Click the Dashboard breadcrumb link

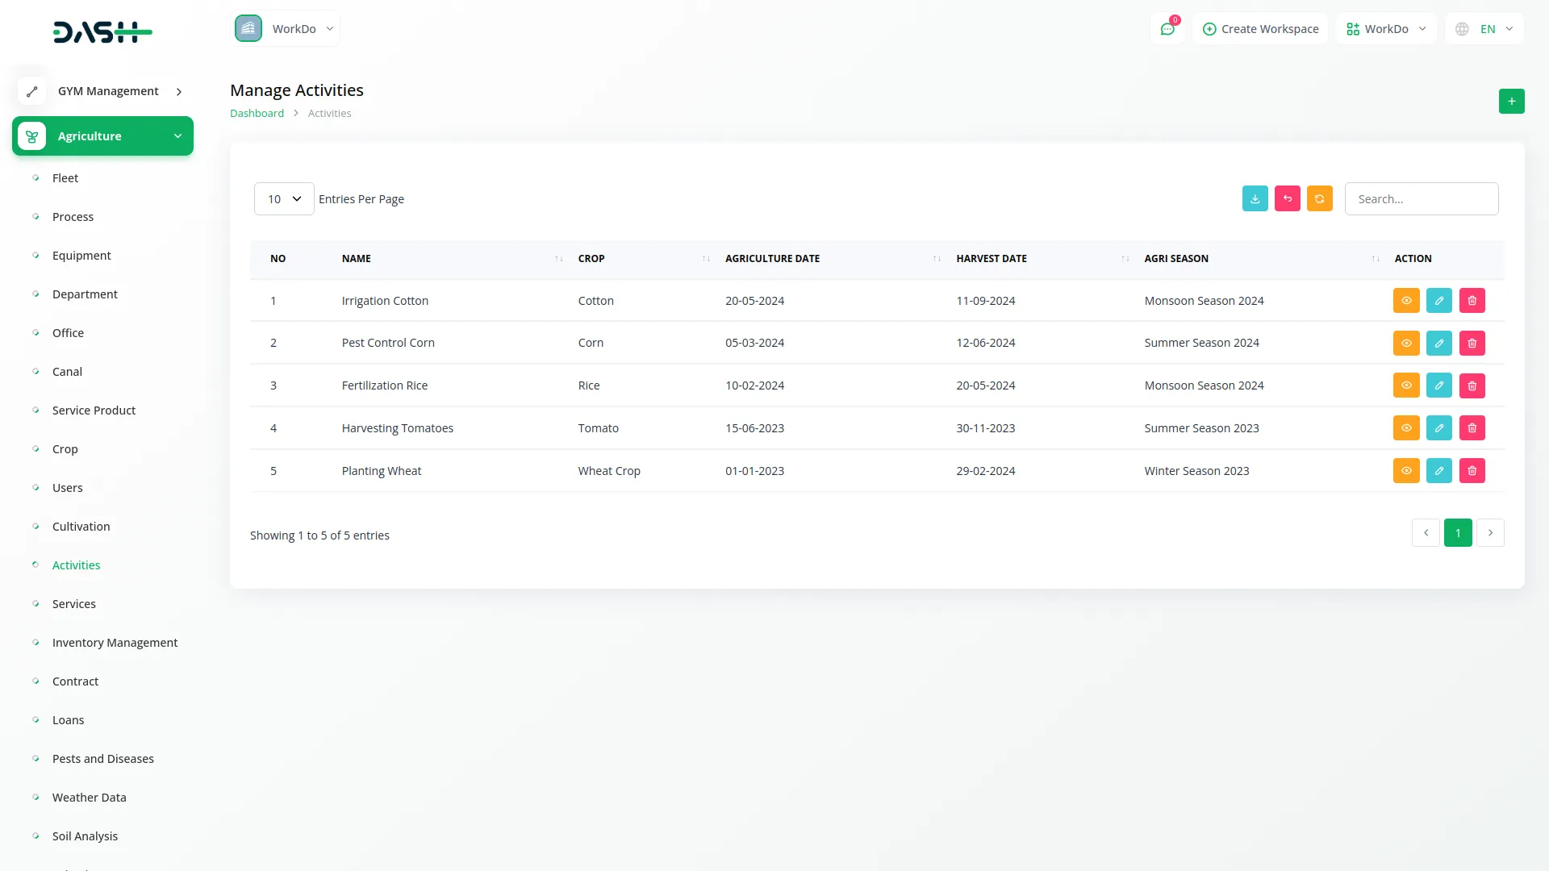point(257,114)
